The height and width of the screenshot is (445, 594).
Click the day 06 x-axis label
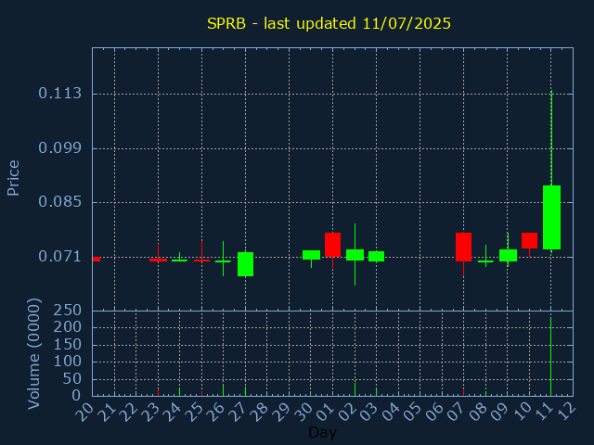point(433,412)
